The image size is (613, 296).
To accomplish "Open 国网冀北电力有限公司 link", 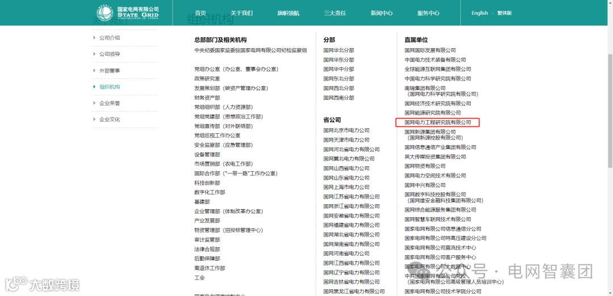I will point(349,159).
